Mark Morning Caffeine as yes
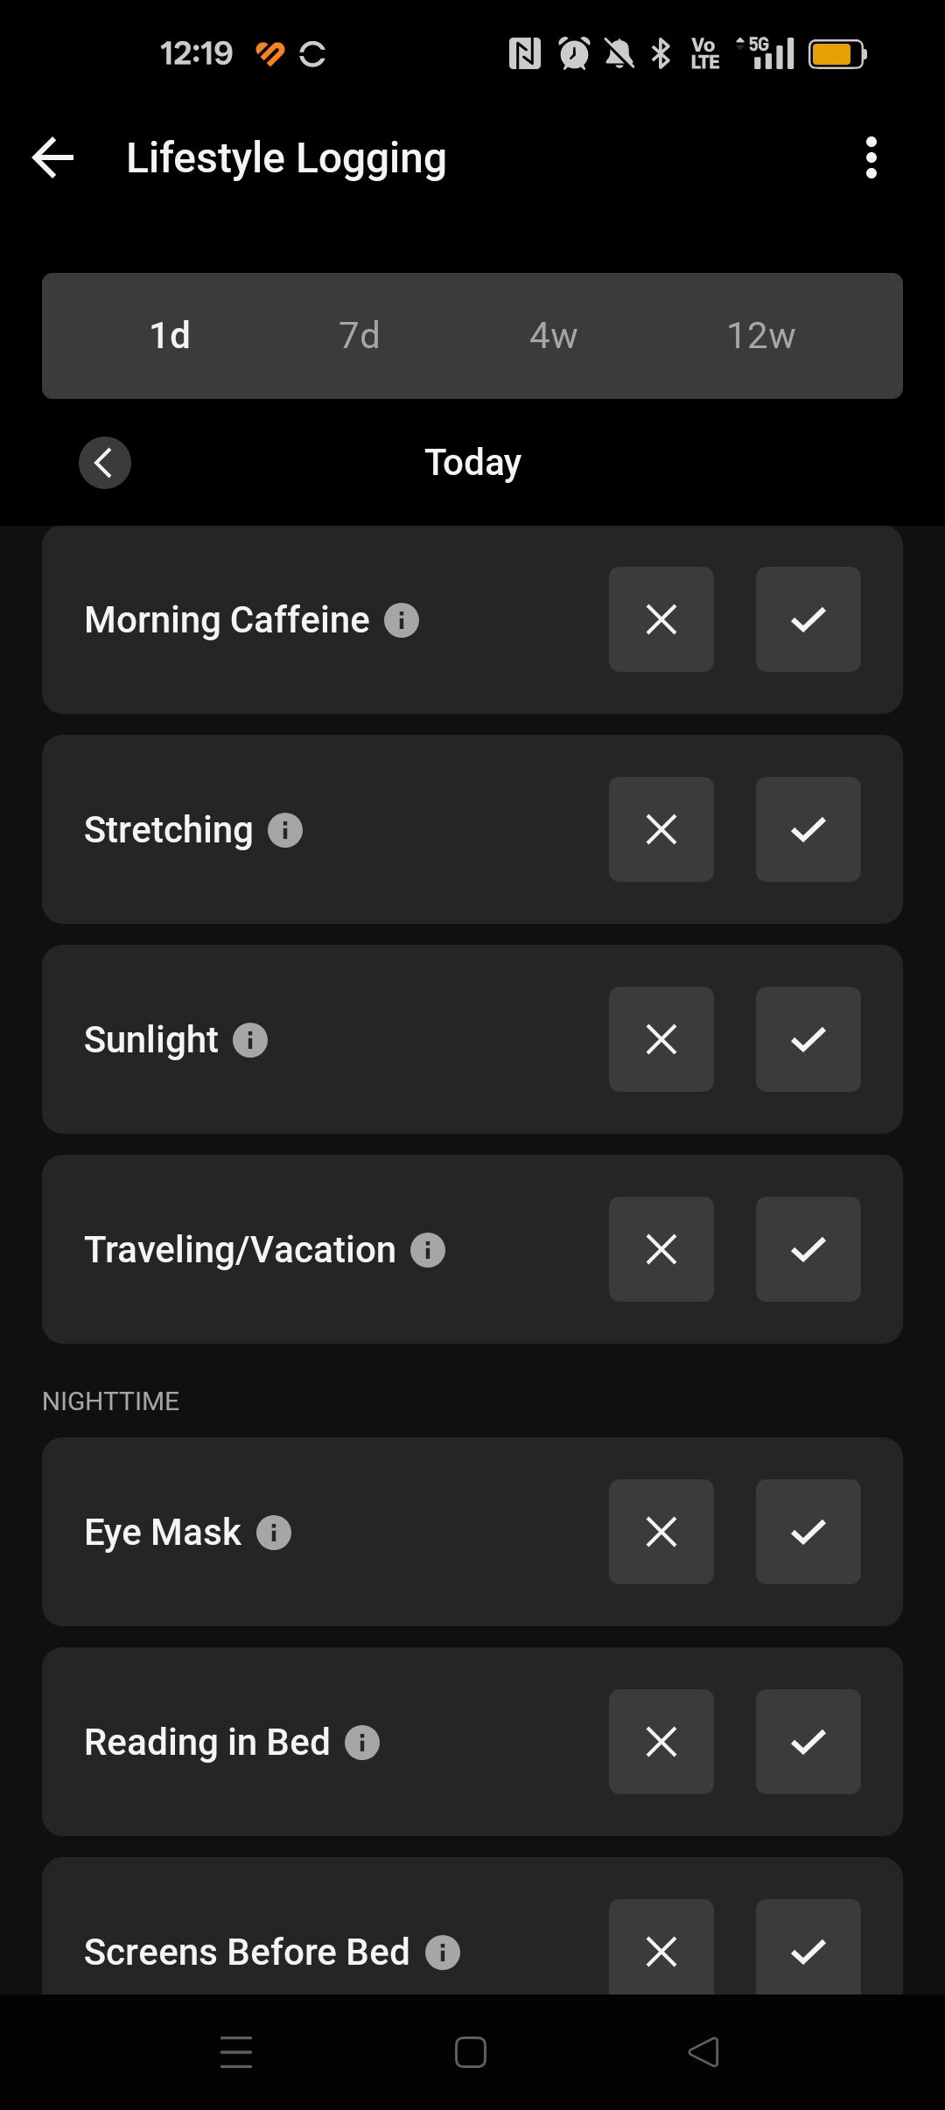 pos(808,619)
